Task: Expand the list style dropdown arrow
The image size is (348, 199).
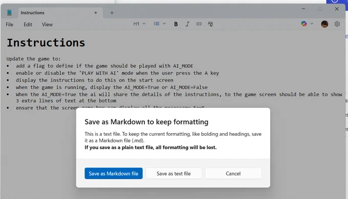Action: [x=164, y=23]
